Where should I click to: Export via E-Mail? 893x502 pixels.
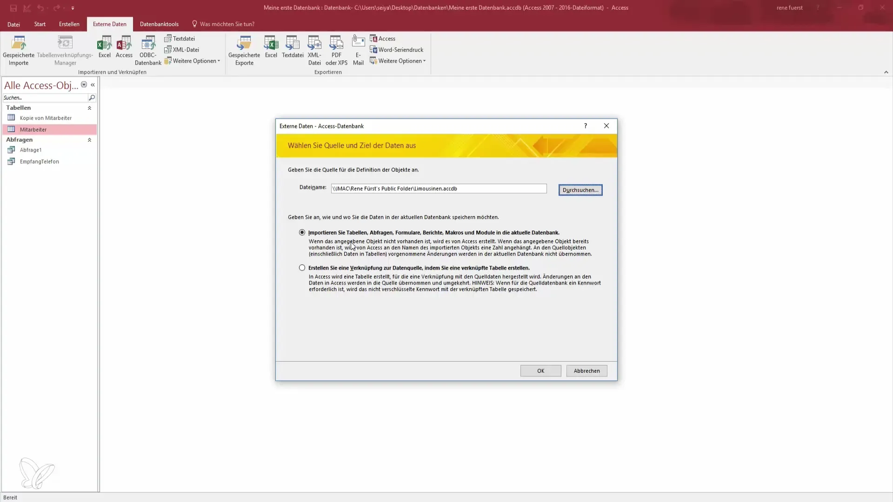[x=358, y=51]
